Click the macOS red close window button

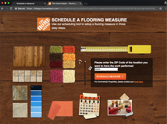(2, 3)
